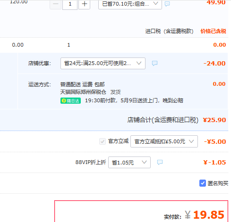Click the green 隔日达 delivery badge
Image resolution: width=231 pixels, height=222 pixels.
(70, 101)
